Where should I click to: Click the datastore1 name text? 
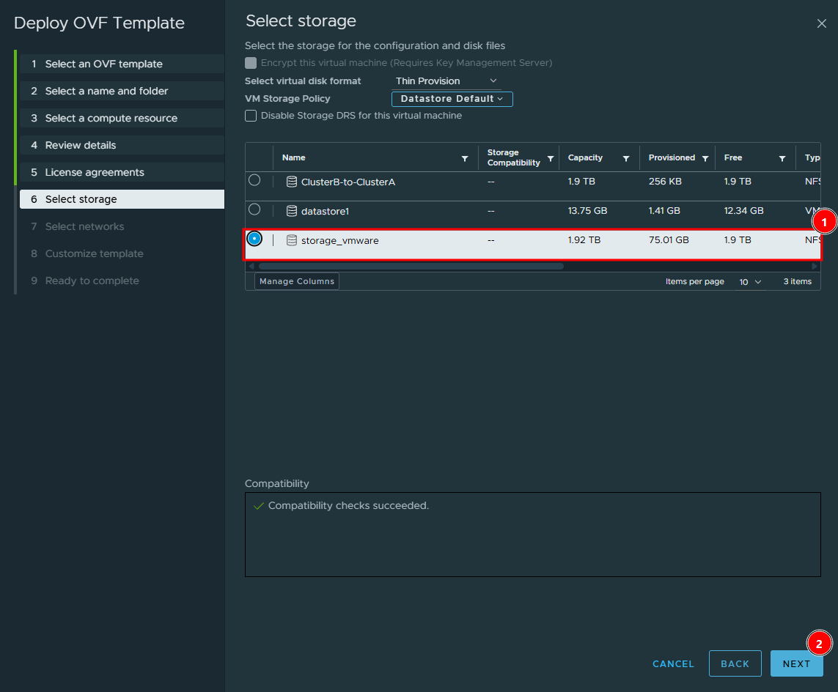[325, 212]
